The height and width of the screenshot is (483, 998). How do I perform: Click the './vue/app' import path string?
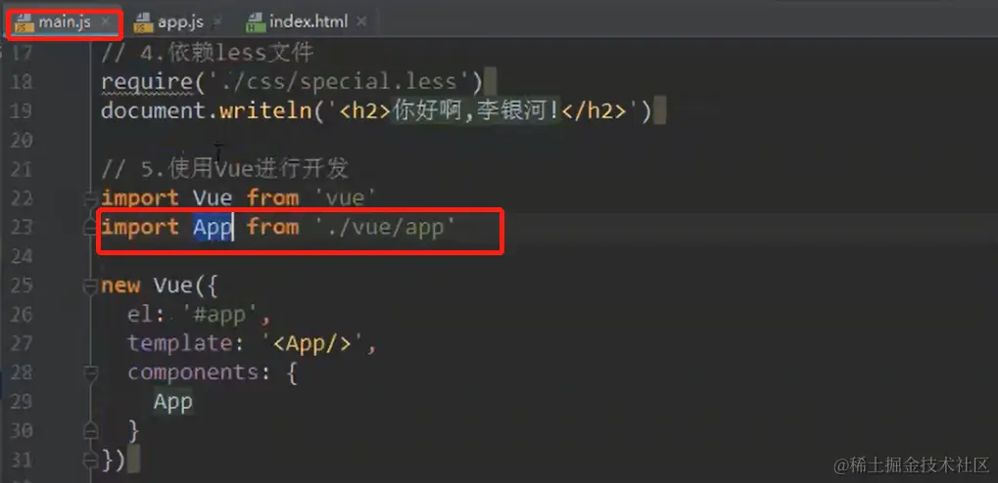(386, 228)
